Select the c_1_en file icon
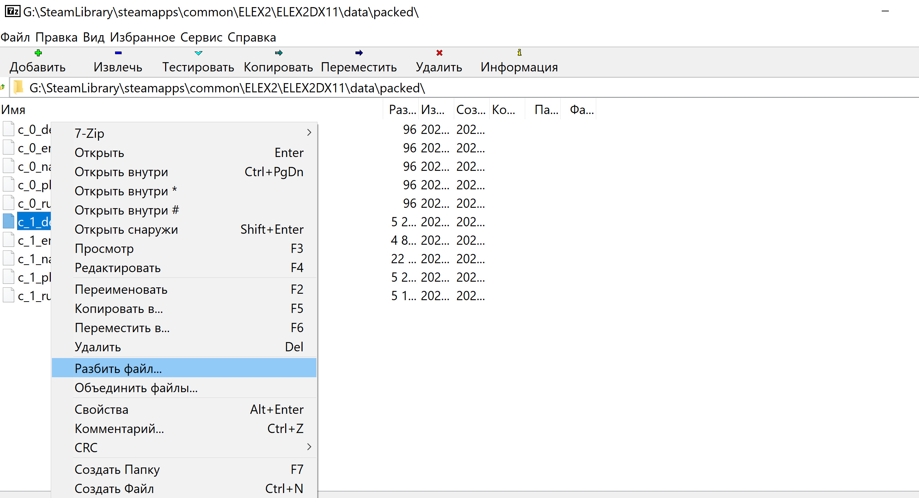 pos(8,240)
